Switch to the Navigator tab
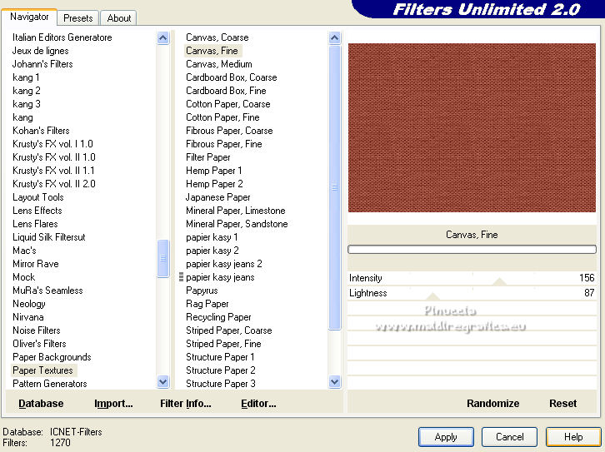This screenshot has height=452, width=605. (x=29, y=17)
